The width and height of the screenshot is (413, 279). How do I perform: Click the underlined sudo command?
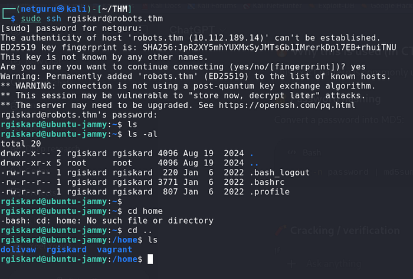(31, 19)
